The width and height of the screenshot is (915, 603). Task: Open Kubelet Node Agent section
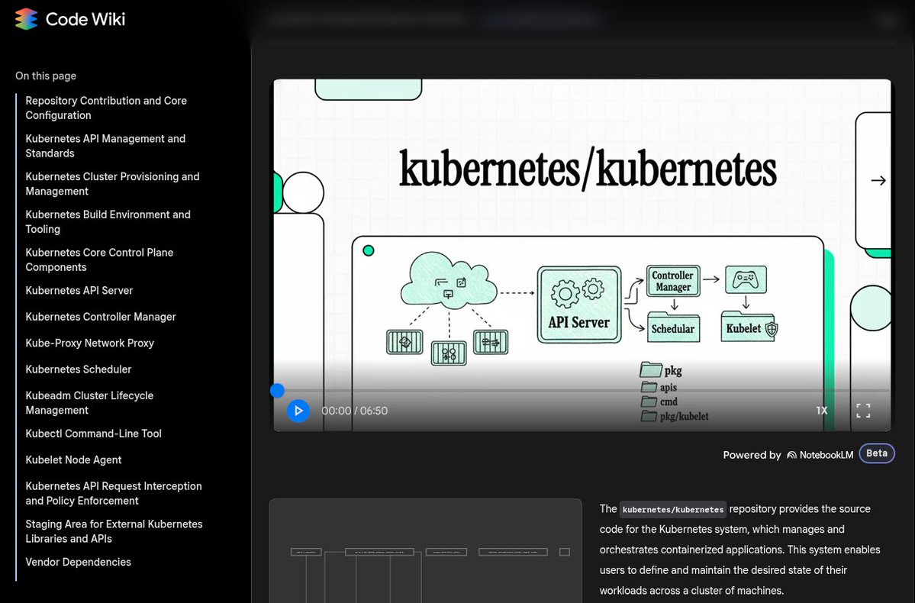pos(73,460)
